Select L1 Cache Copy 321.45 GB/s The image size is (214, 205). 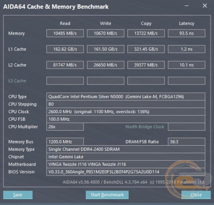(x=146, y=49)
